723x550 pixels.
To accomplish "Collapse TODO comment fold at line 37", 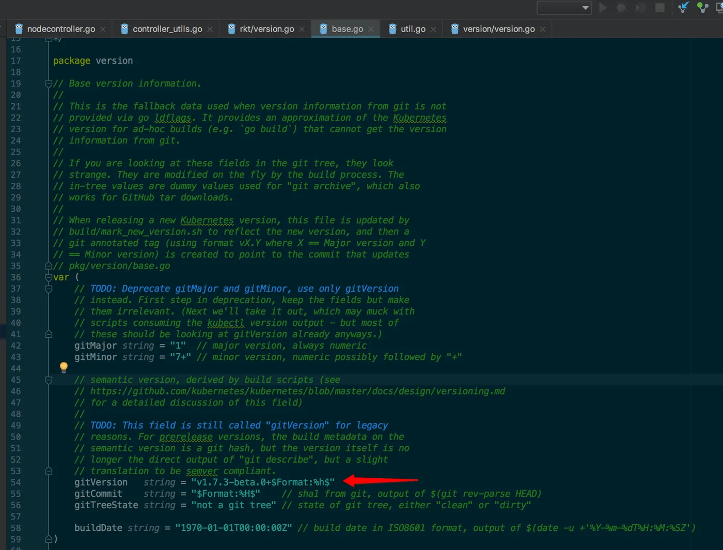I will (x=49, y=289).
